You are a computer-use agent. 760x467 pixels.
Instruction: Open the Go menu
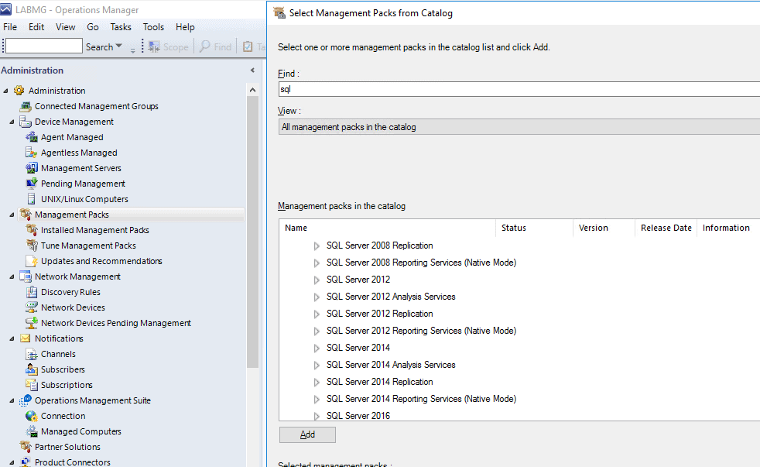point(93,27)
